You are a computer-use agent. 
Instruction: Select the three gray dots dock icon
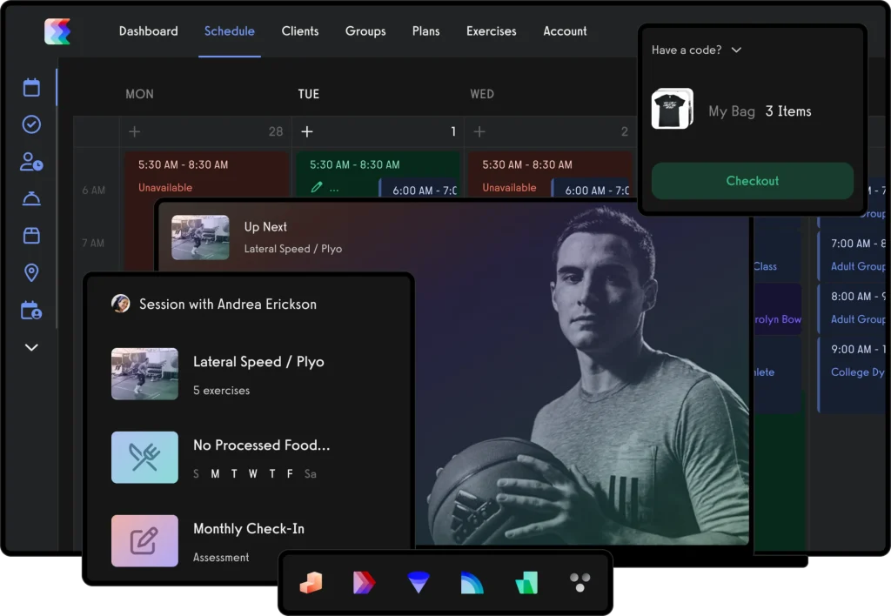(x=579, y=583)
